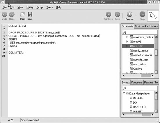Screen dimensions: 160x123
Task: Click the MySQL dolphin logo
Action: coord(153,16)
